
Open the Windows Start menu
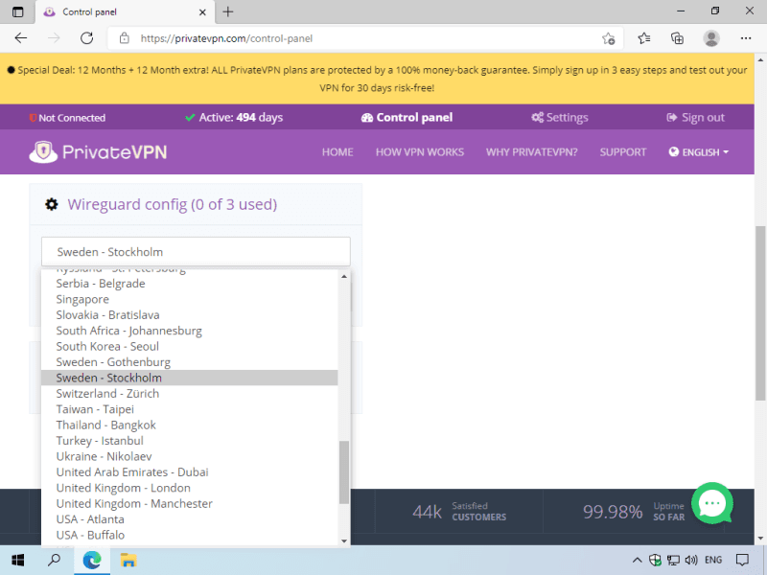[17, 560]
